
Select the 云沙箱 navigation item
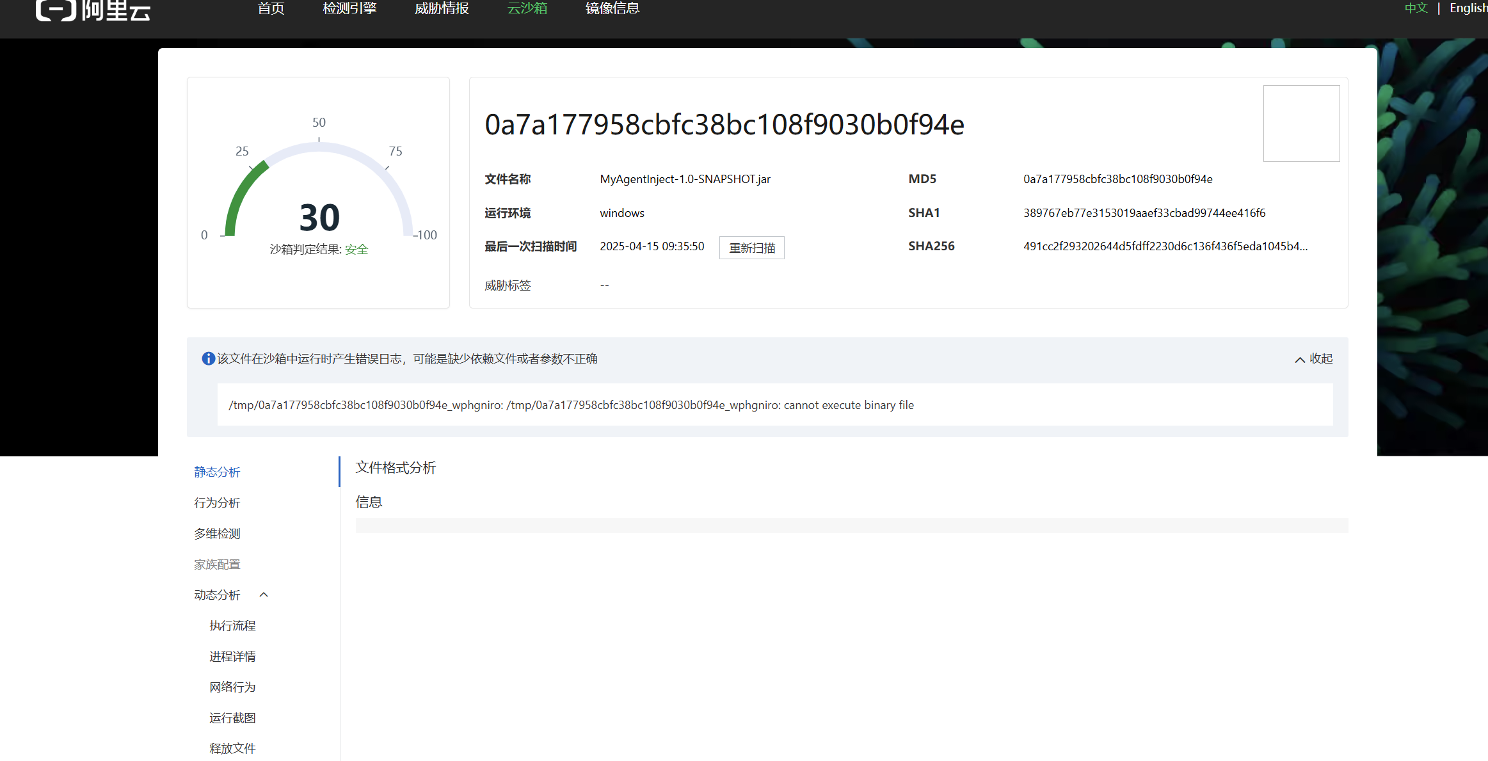[527, 8]
